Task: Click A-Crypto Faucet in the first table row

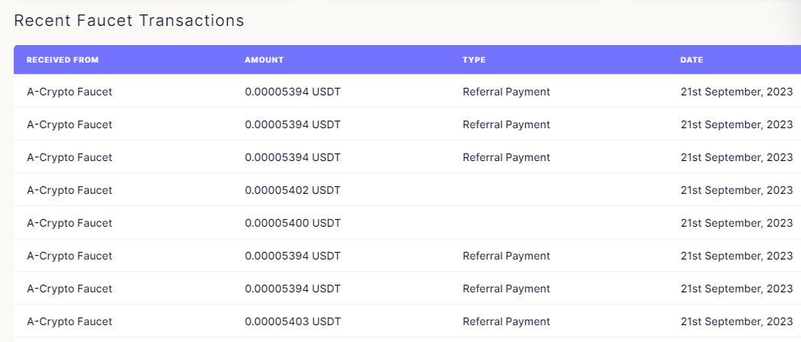Action: click(x=69, y=92)
